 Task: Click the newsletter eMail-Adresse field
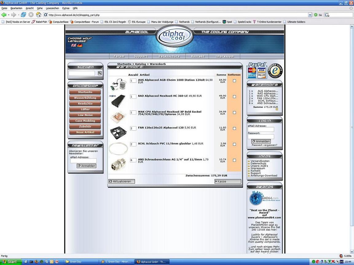(x=83, y=161)
